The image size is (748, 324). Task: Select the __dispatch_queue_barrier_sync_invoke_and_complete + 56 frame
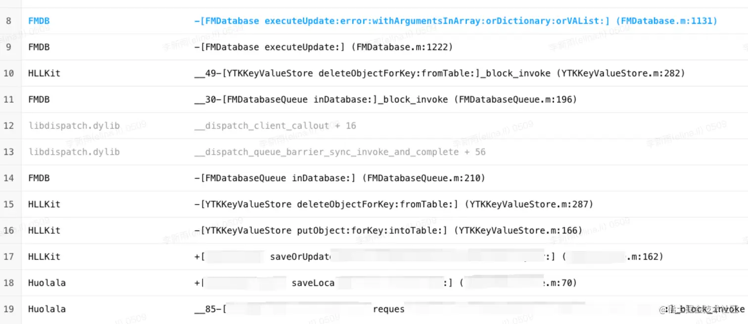(x=340, y=152)
